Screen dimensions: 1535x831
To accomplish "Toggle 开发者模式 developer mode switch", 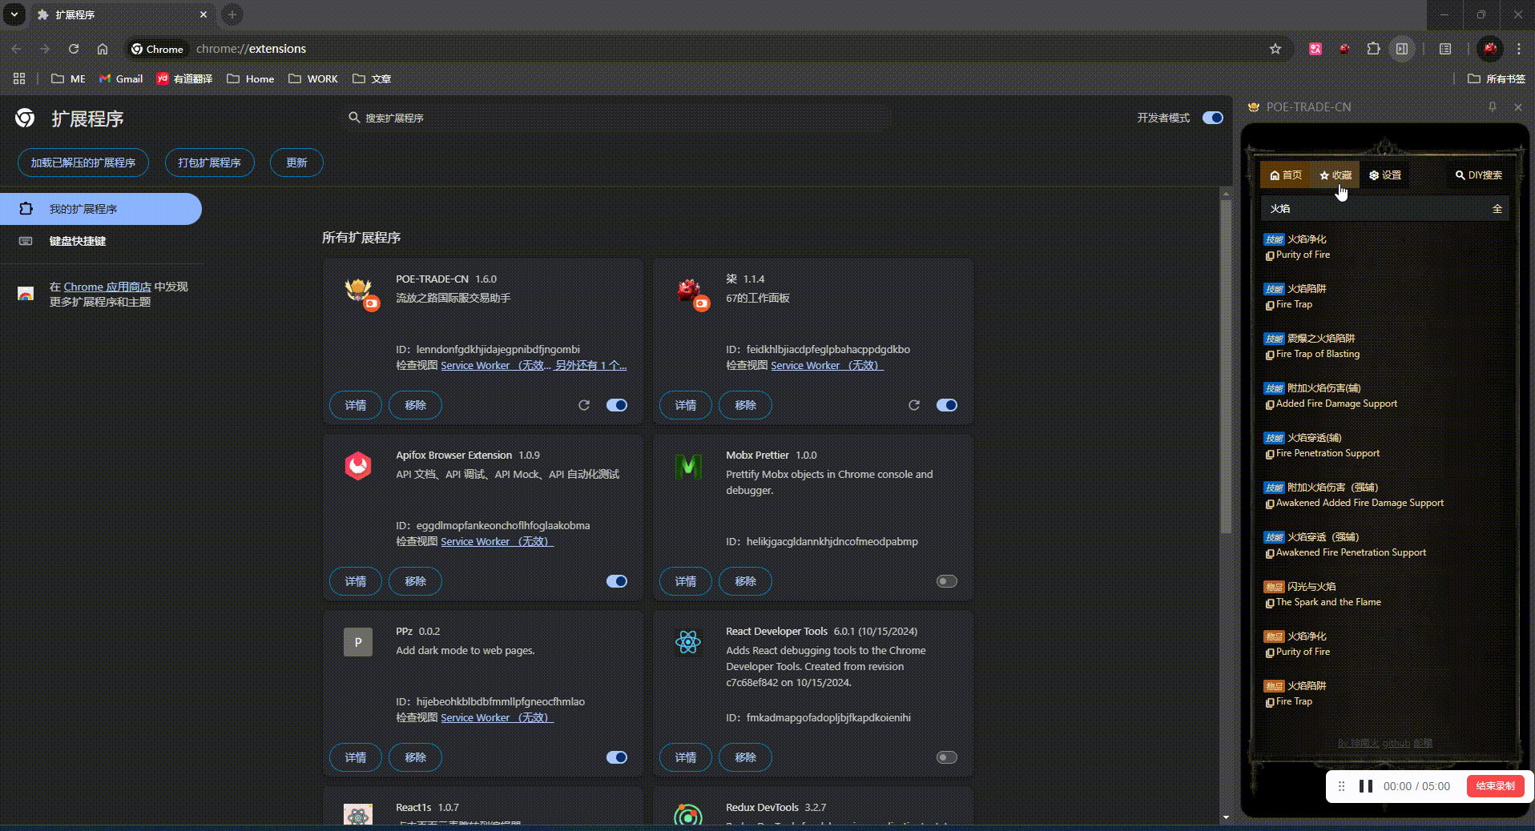I will point(1213,118).
